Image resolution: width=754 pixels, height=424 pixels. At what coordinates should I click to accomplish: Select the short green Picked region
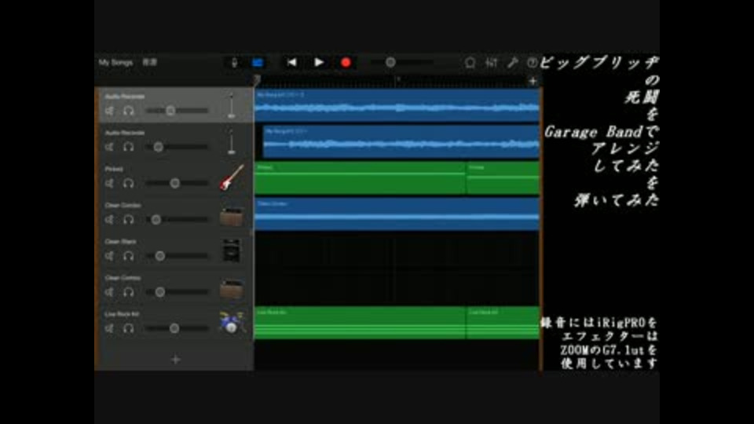(x=503, y=178)
